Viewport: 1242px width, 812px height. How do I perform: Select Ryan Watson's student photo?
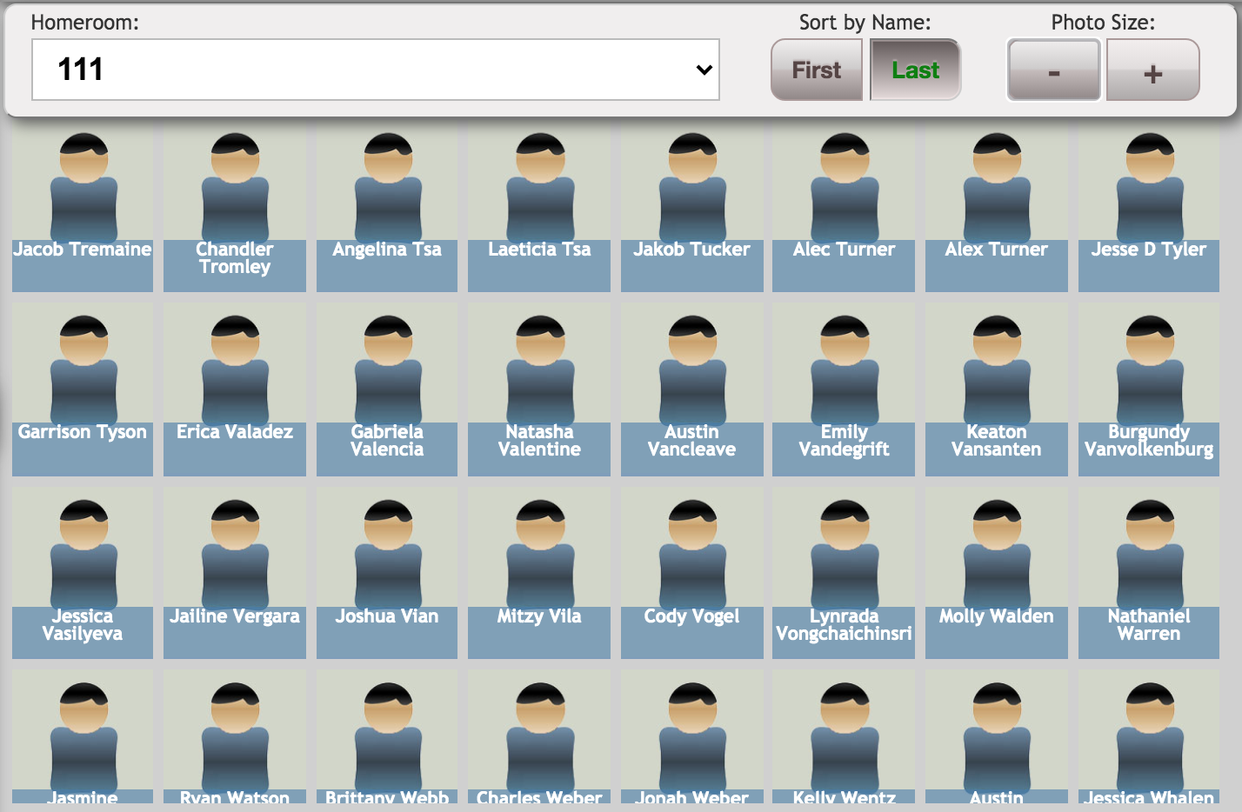pyautogui.click(x=235, y=737)
